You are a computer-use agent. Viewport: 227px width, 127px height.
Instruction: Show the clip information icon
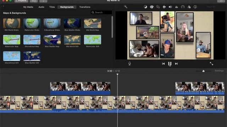point(195,7)
